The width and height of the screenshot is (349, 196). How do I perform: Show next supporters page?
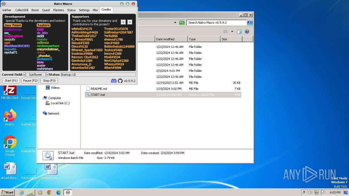130,22
